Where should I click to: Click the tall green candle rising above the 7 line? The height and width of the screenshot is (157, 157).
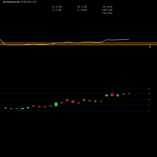point(56,104)
